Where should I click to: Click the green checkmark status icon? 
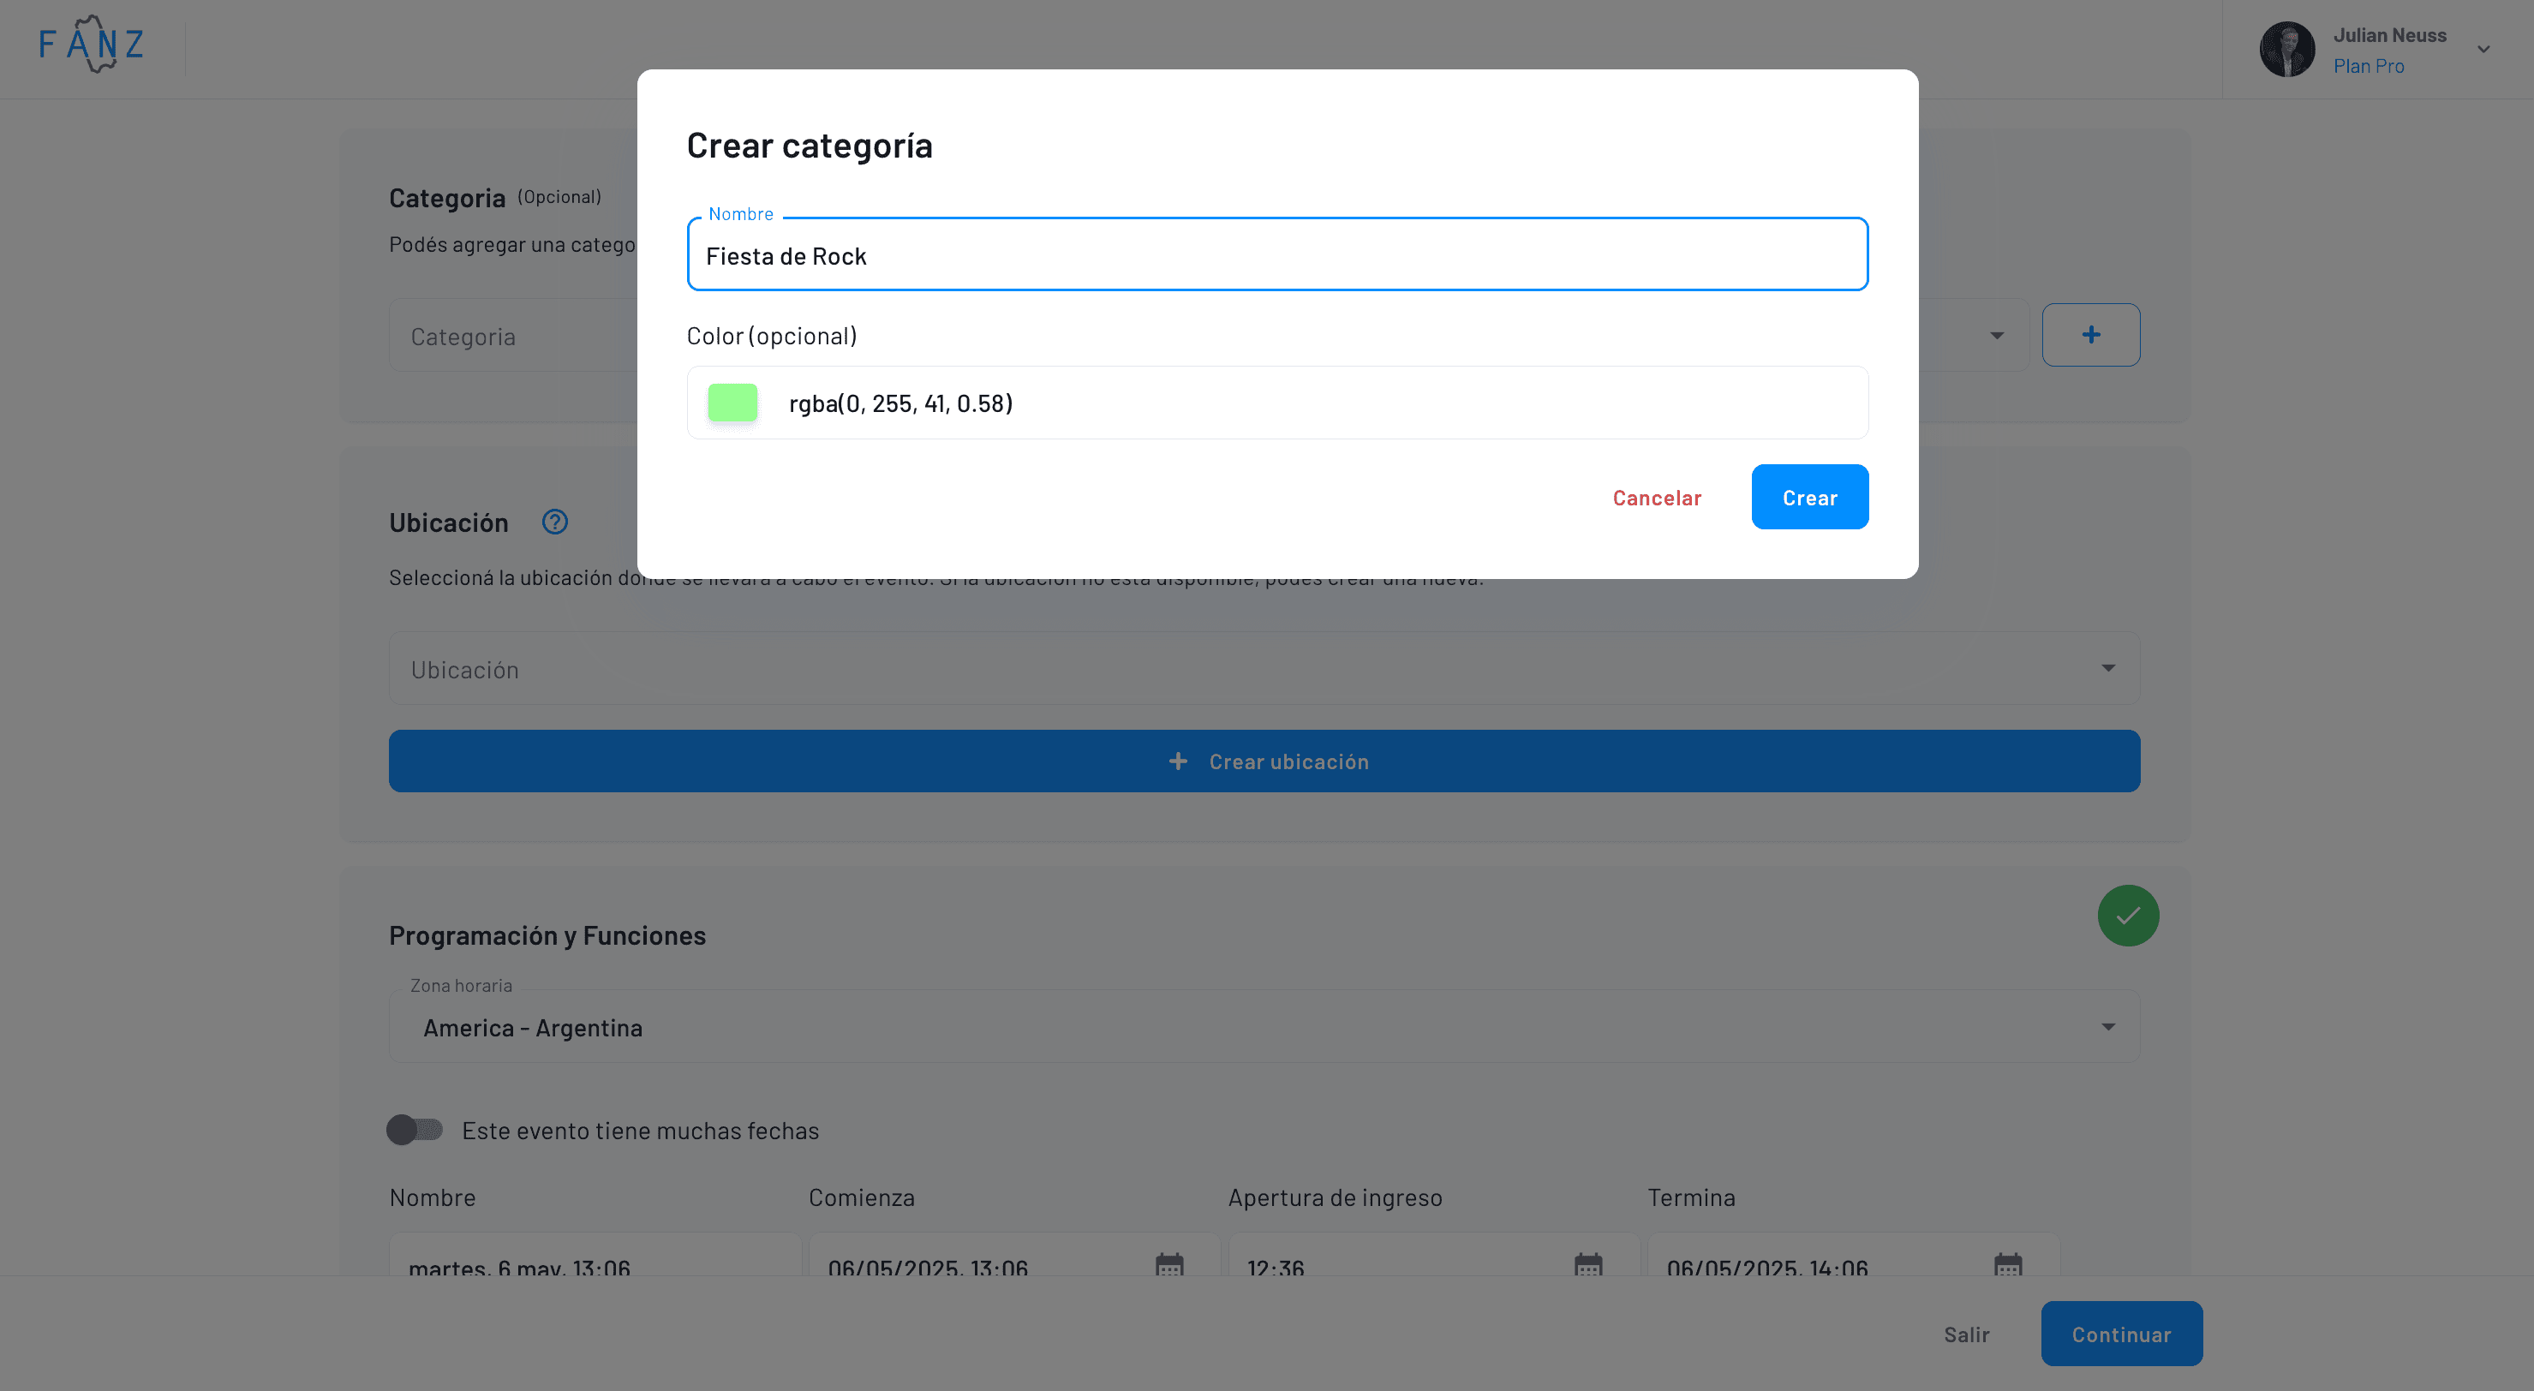tap(2128, 915)
